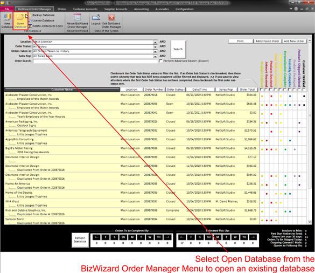Select the W day box in Orders To Be Completed By

tap(150, 237)
